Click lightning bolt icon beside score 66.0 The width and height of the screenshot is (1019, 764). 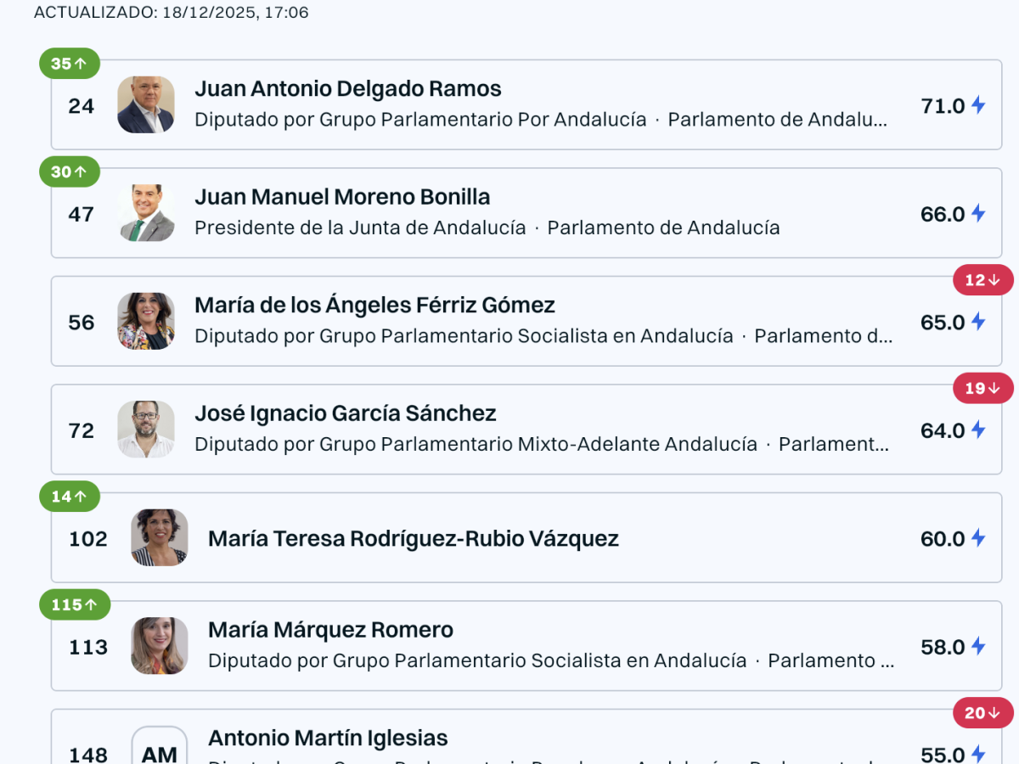978,213
